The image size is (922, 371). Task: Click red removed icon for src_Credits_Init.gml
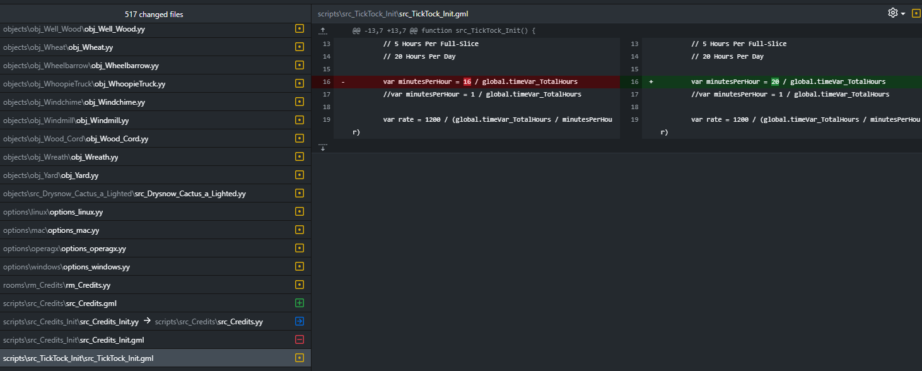point(300,340)
